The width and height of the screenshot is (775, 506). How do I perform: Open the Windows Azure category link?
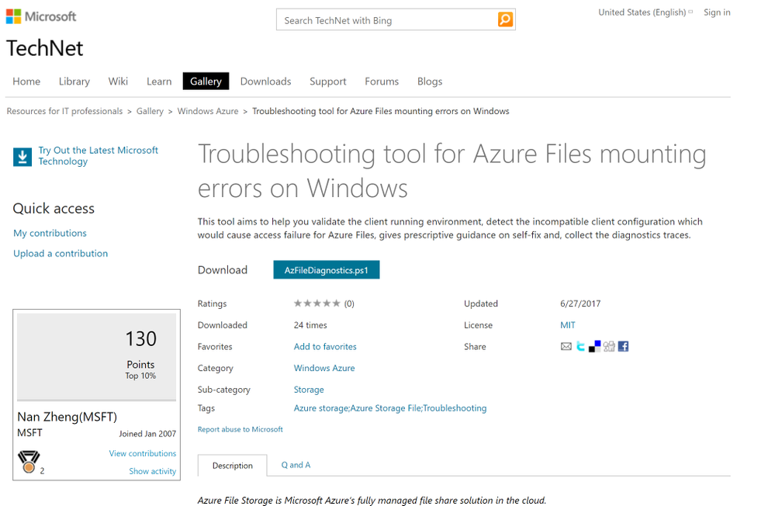[x=324, y=368]
